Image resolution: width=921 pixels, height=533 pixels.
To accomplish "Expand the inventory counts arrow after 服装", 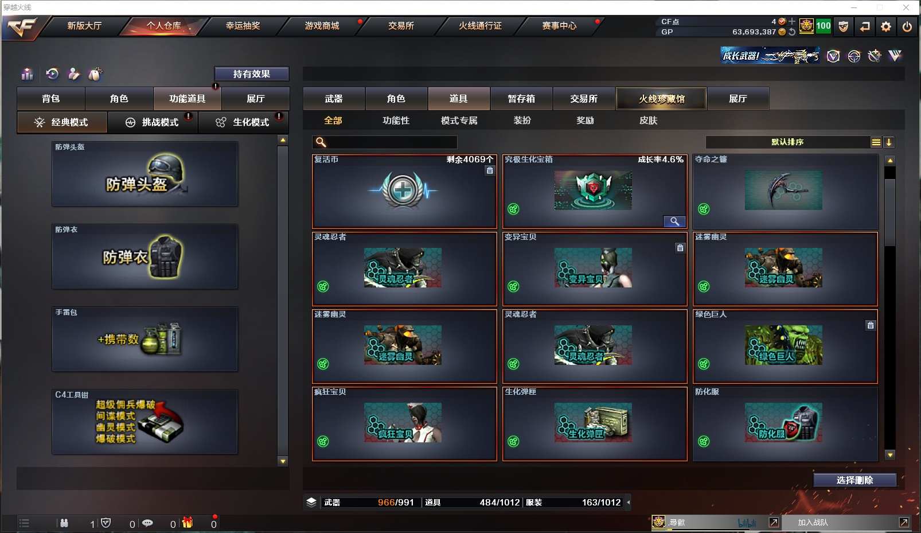I will click(628, 503).
